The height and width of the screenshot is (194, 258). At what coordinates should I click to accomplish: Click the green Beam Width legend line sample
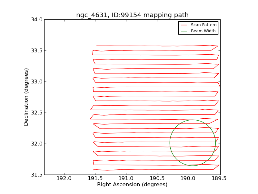click(x=184, y=31)
